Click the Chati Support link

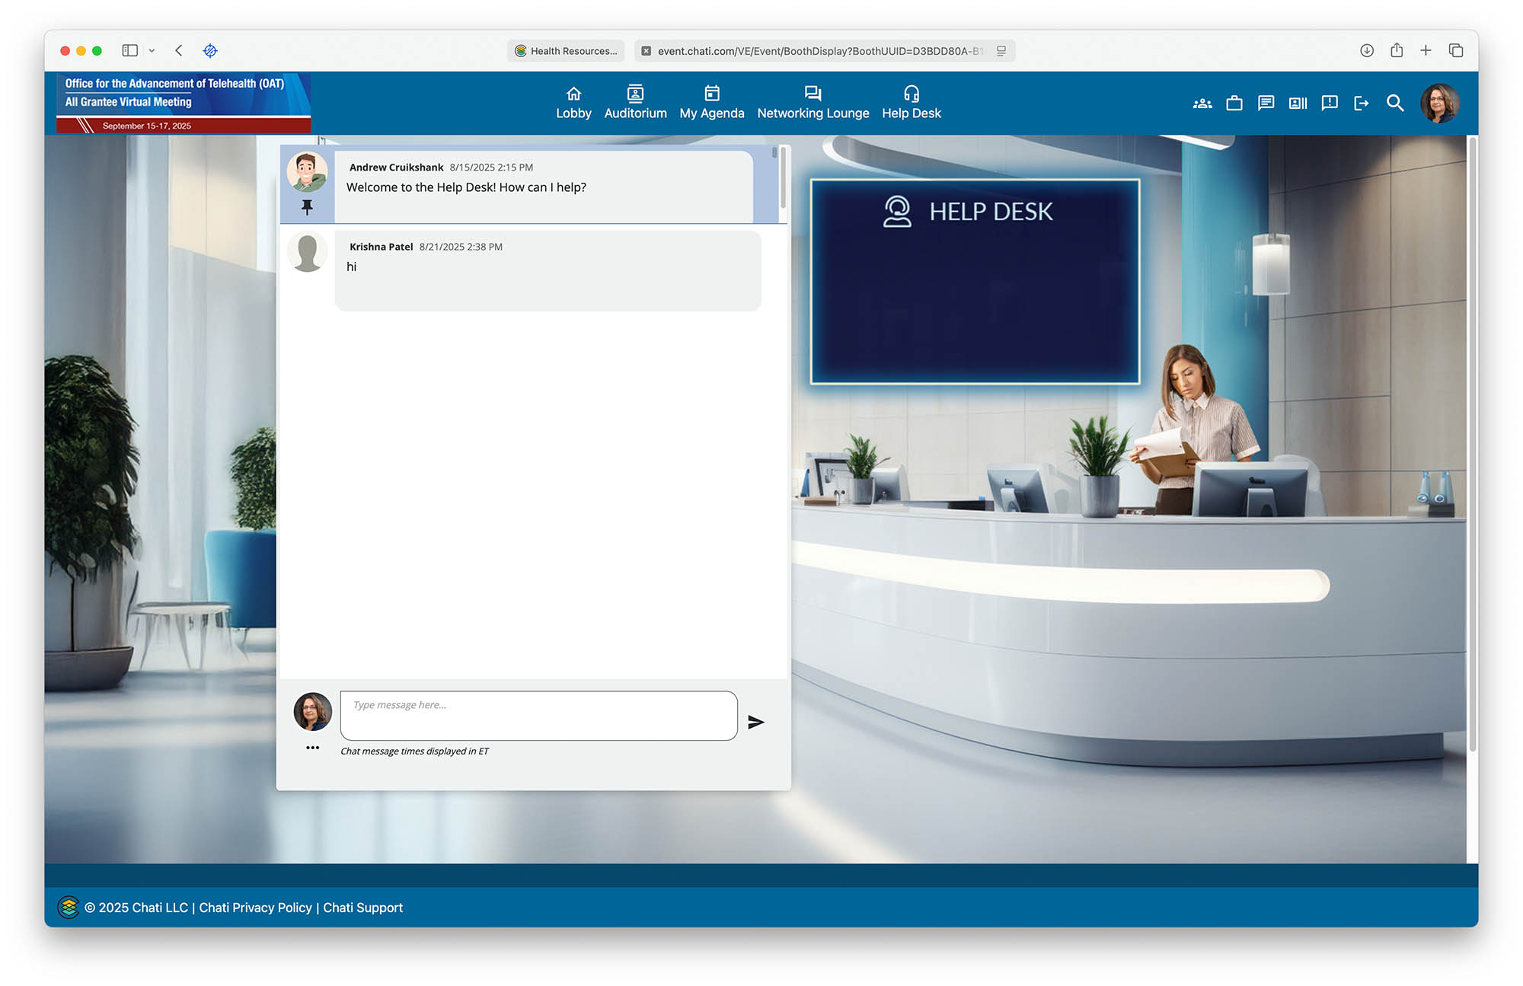[362, 908]
